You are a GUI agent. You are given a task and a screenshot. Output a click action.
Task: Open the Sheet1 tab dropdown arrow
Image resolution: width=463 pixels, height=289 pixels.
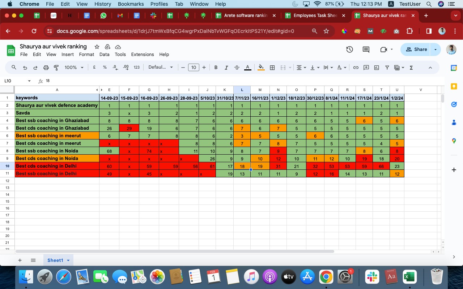68,260
